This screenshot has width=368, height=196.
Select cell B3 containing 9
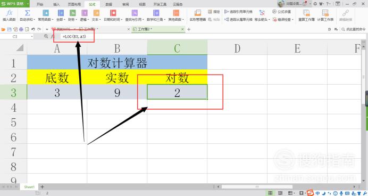point(117,92)
